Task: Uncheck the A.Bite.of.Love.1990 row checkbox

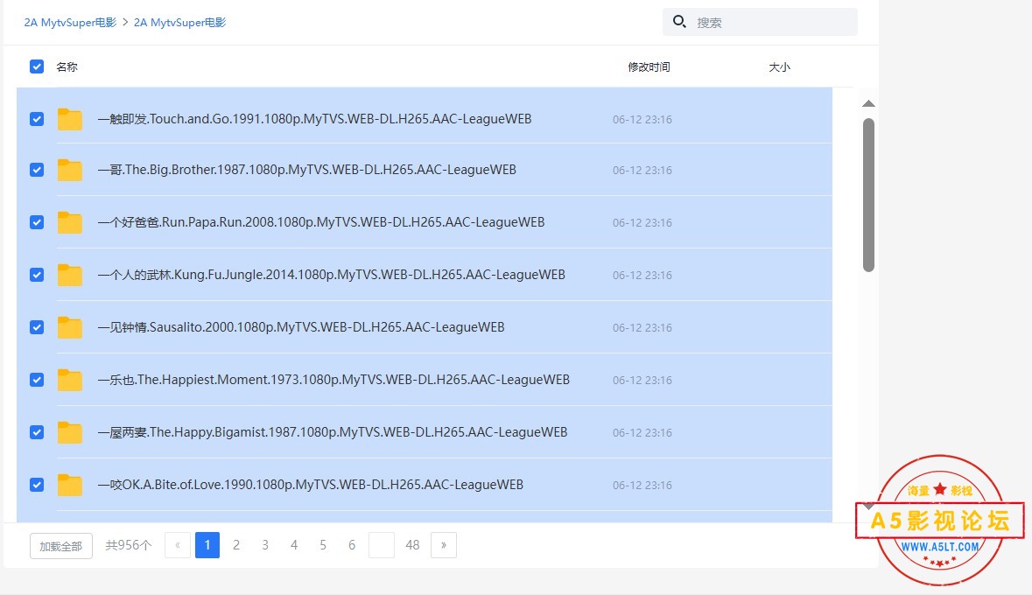Action: [37, 485]
